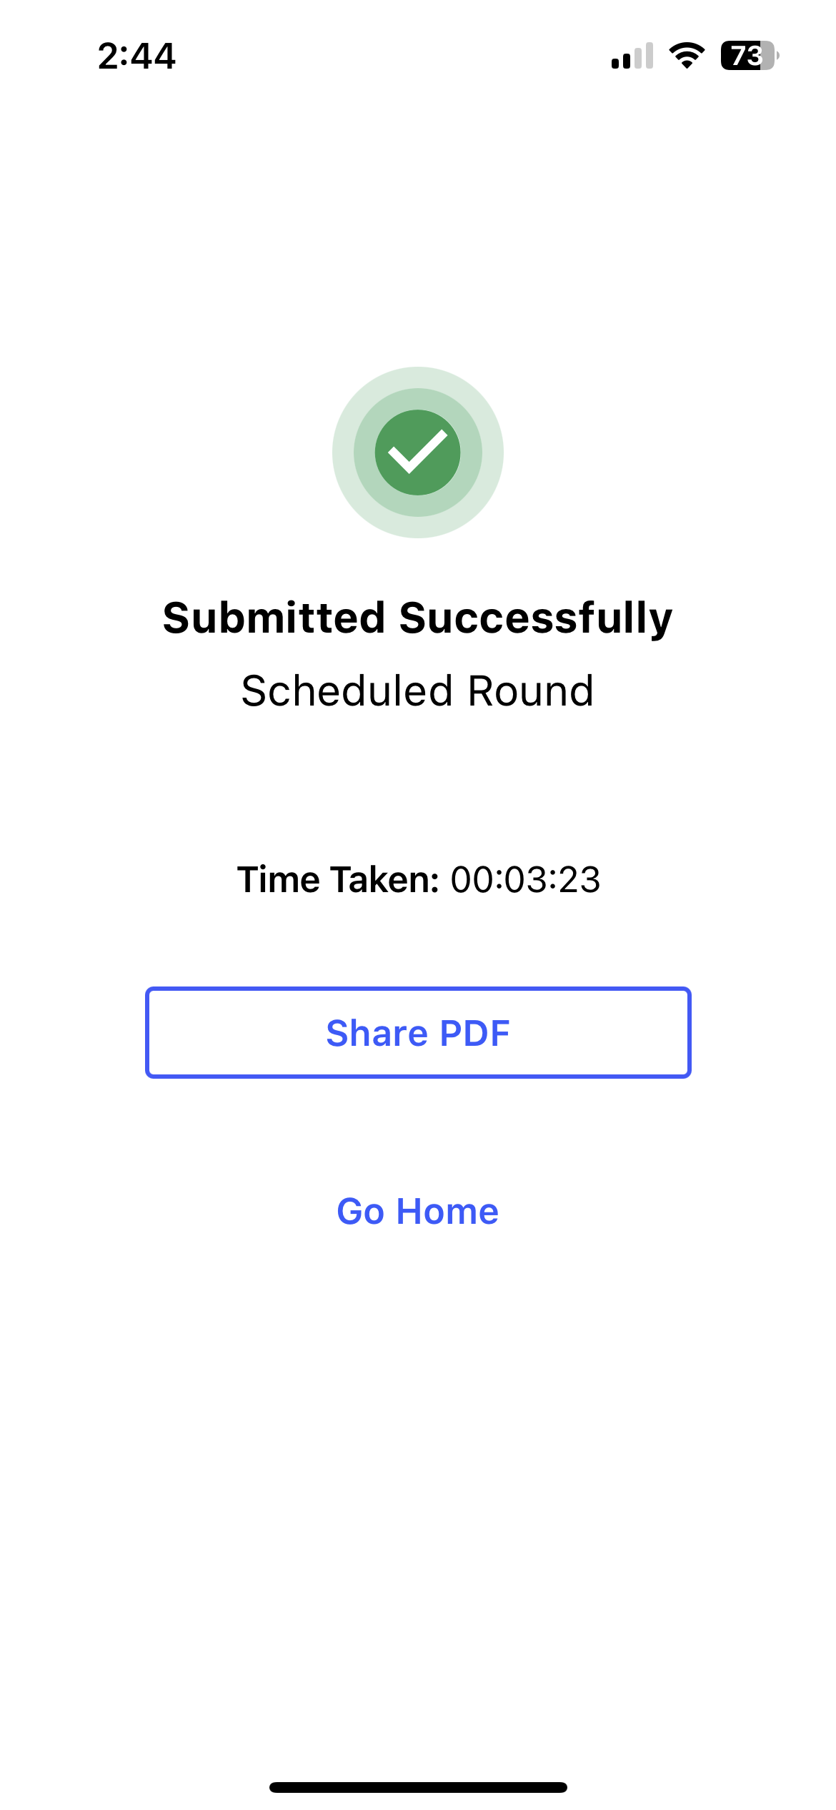Tap the Scheduled Round subtitle
The height and width of the screenshot is (1810, 836).
[417, 691]
